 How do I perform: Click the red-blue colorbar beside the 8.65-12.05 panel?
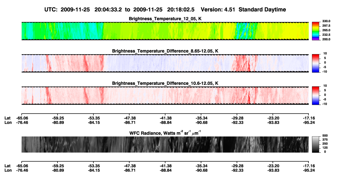tap(316, 63)
